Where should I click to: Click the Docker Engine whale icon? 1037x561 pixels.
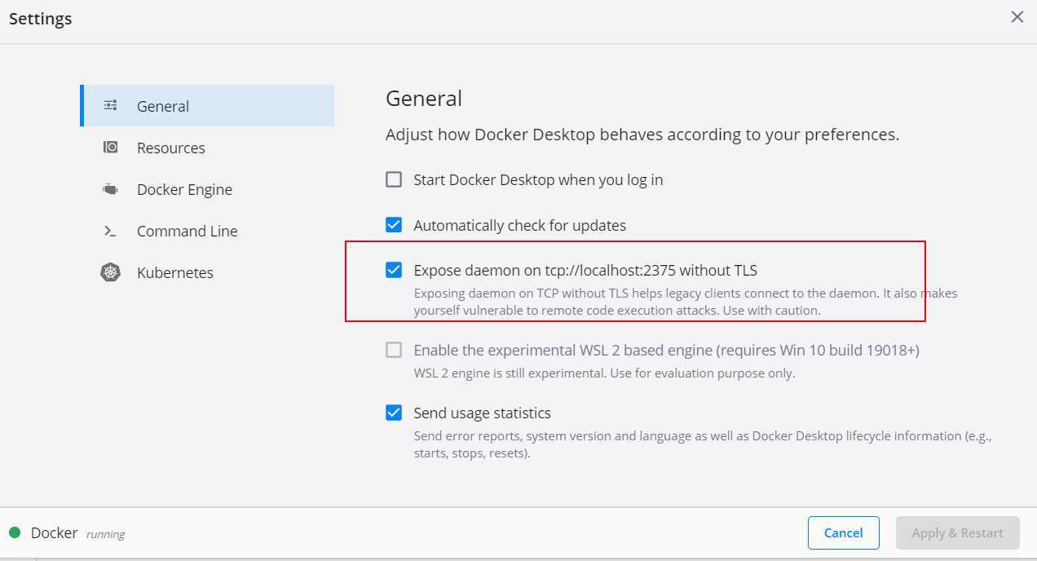pos(111,189)
